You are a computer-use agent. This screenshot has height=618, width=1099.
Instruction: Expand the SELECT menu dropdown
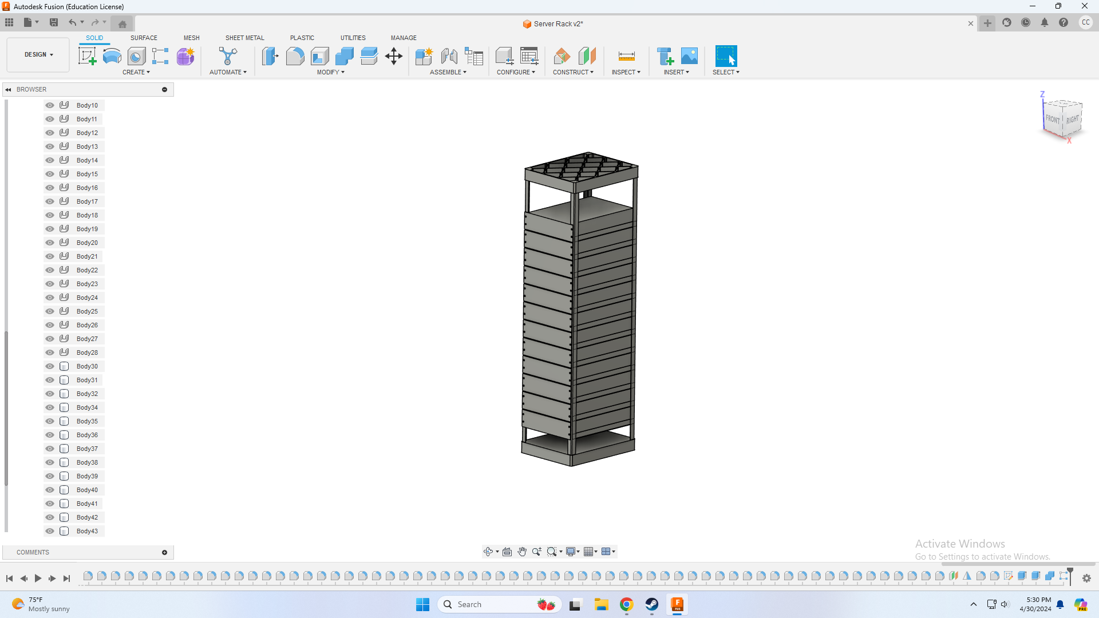726,72
